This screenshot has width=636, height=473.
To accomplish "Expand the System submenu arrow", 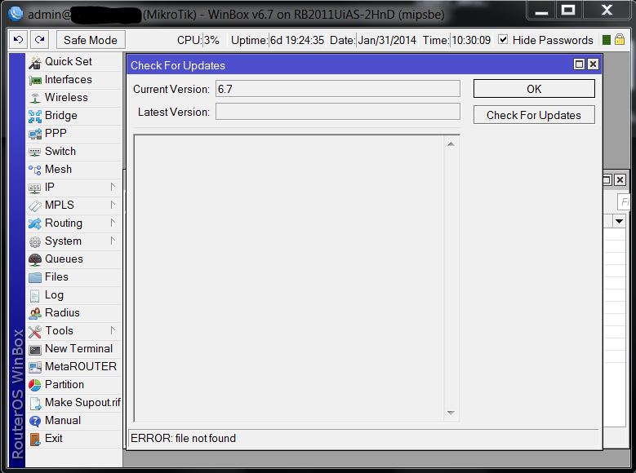I will [x=113, y=241].
